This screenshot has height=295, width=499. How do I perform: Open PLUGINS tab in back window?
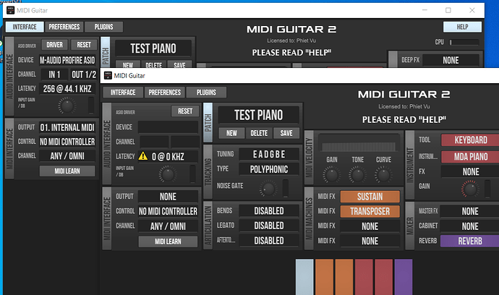[x=103, y=27]
